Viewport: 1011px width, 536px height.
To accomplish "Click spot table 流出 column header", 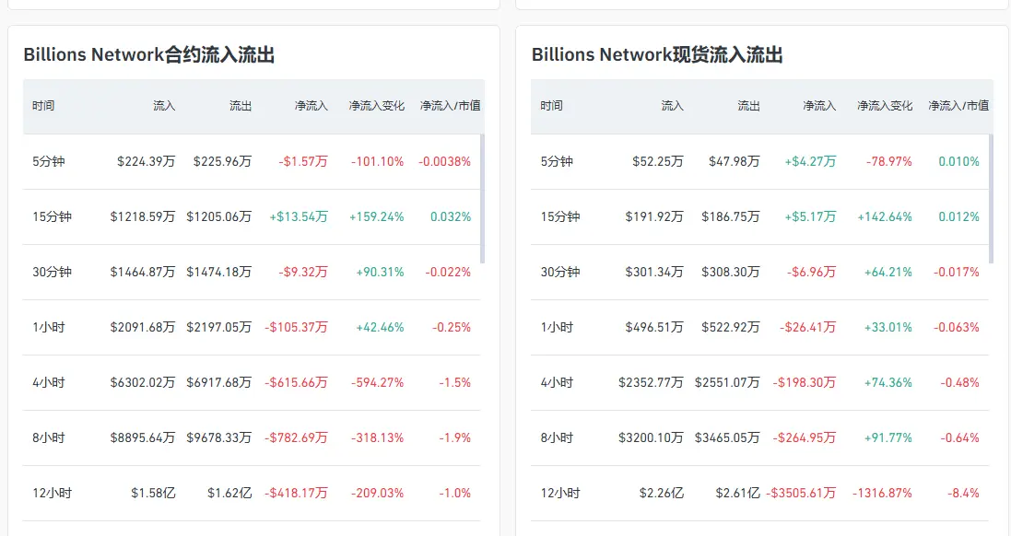I will [748, 106].
